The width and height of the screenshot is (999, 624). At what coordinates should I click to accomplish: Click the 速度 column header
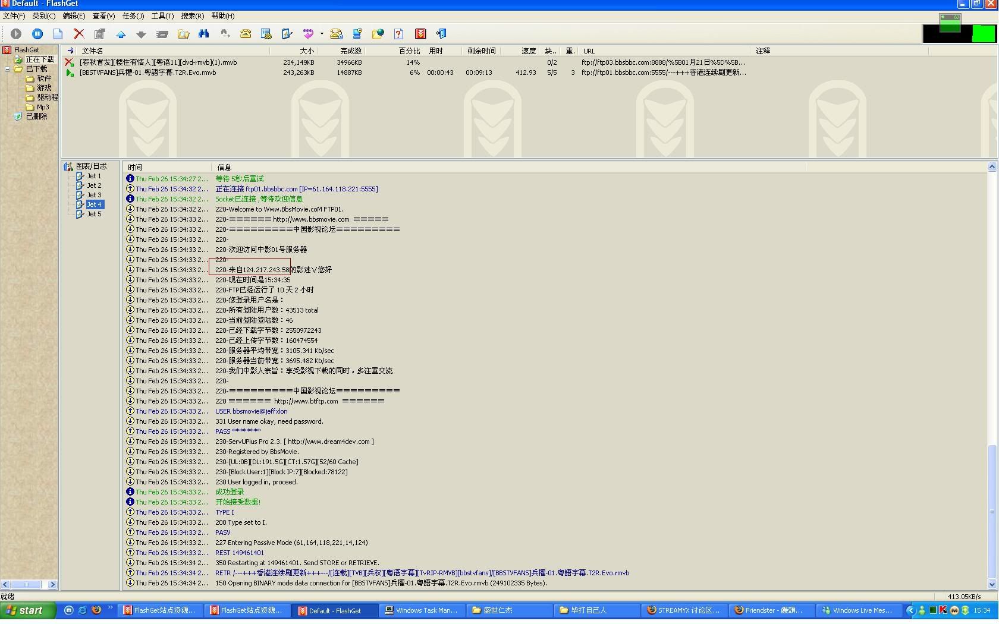528,51
